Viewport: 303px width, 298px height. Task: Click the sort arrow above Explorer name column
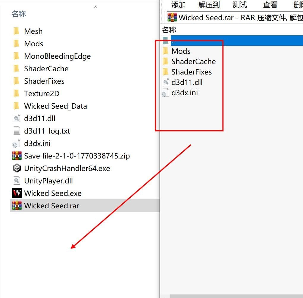click(x=95, y=7)
